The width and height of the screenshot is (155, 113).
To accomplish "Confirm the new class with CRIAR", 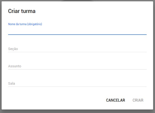I will 138,100.
